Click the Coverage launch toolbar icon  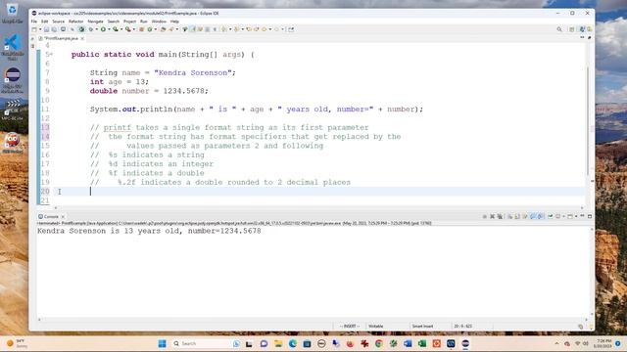pos(116,29)
